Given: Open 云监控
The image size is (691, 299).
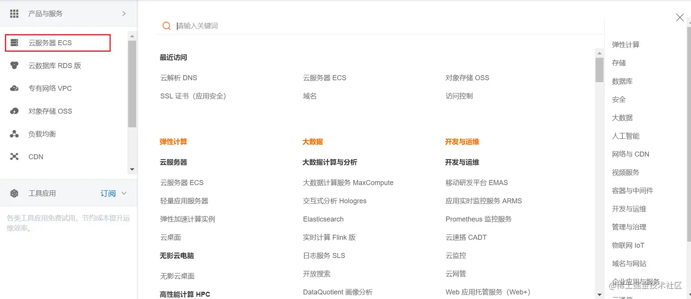Looking at the screenshot, I should tap(456, 256).
